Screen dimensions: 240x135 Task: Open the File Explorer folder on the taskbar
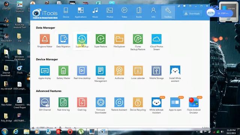[x=26, y=132]
